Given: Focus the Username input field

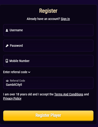Looking at the screenshot, I should 48,30.
